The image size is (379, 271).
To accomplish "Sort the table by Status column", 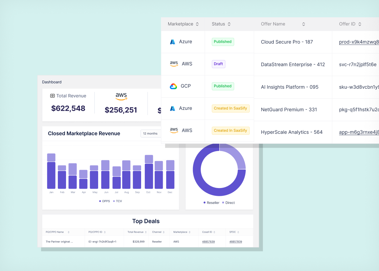I will coord(229,24).
